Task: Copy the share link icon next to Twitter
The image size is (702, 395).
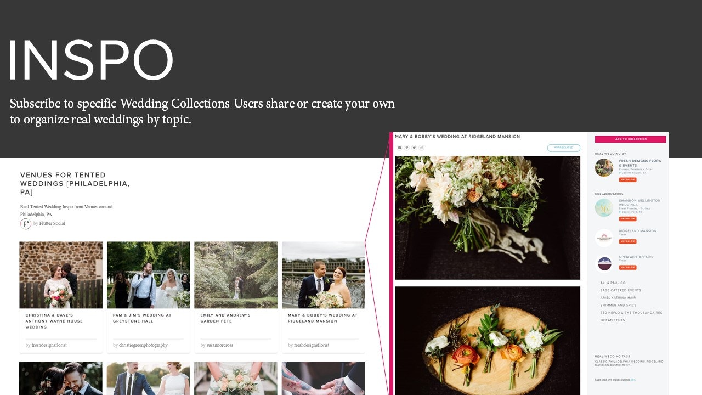Action: (421, 148)
